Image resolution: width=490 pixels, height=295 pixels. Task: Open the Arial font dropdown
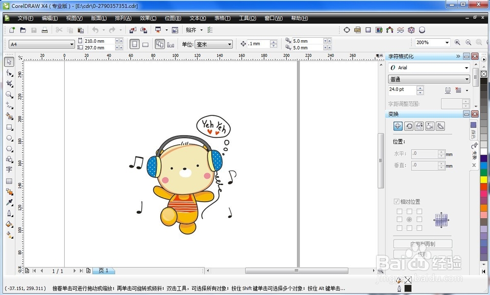(466, 68)
